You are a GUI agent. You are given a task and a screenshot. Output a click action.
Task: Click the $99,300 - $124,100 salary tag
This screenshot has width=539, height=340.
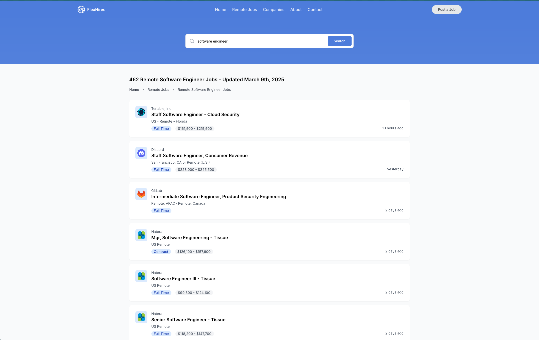(194, 293)
